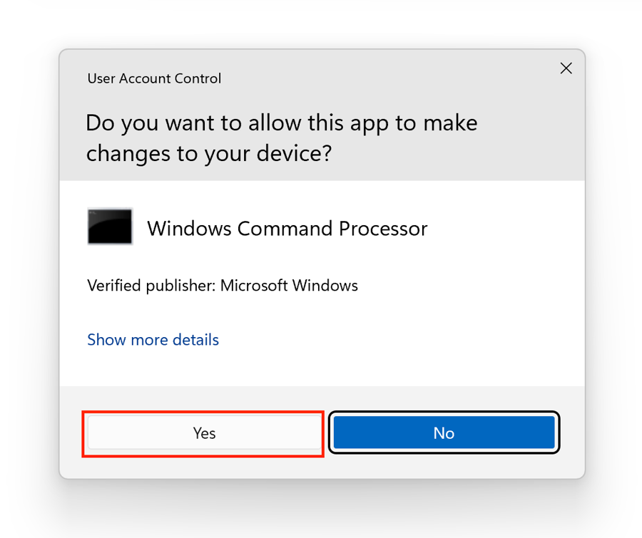Screen dimensions: 642x538
Task: Click the gray footer strip above the buttons
Action: click(321, 398)
